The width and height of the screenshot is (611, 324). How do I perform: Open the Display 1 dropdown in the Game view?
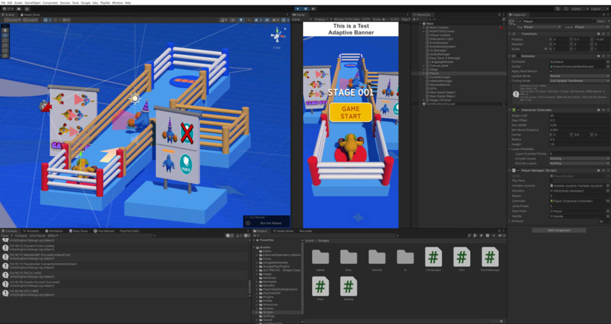tap(323, 19)
